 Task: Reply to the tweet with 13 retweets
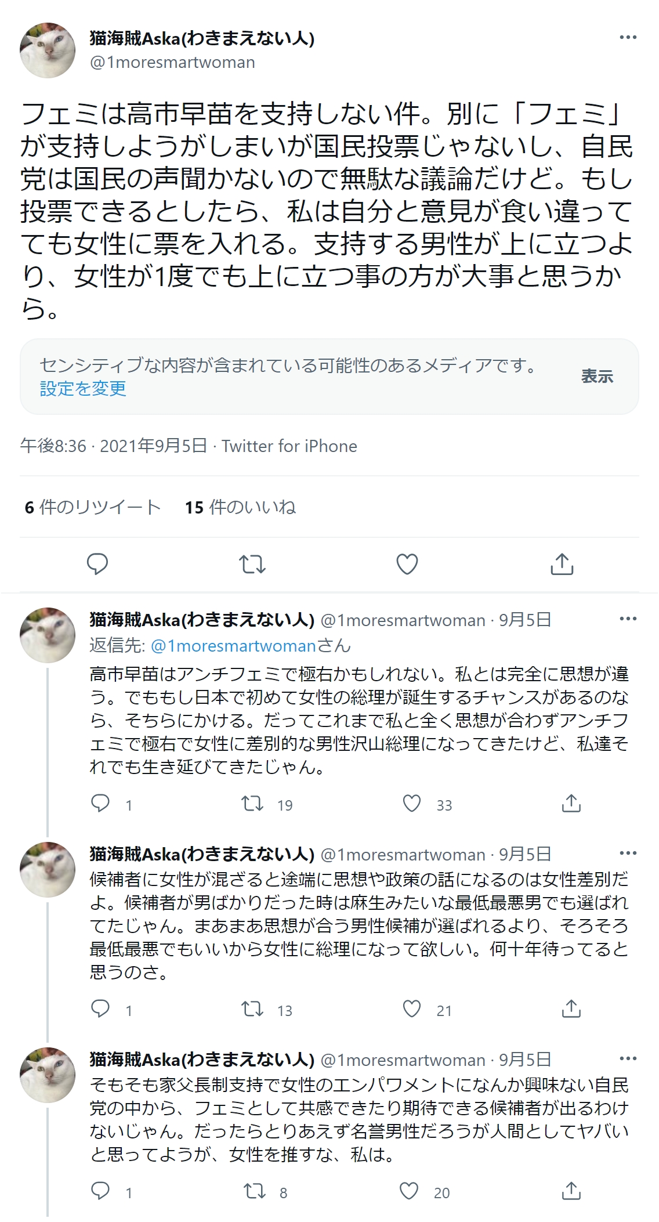[100, 1009]
